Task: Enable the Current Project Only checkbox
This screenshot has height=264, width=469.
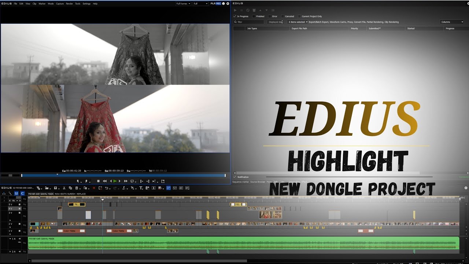Action: click(x=299, y=16)
